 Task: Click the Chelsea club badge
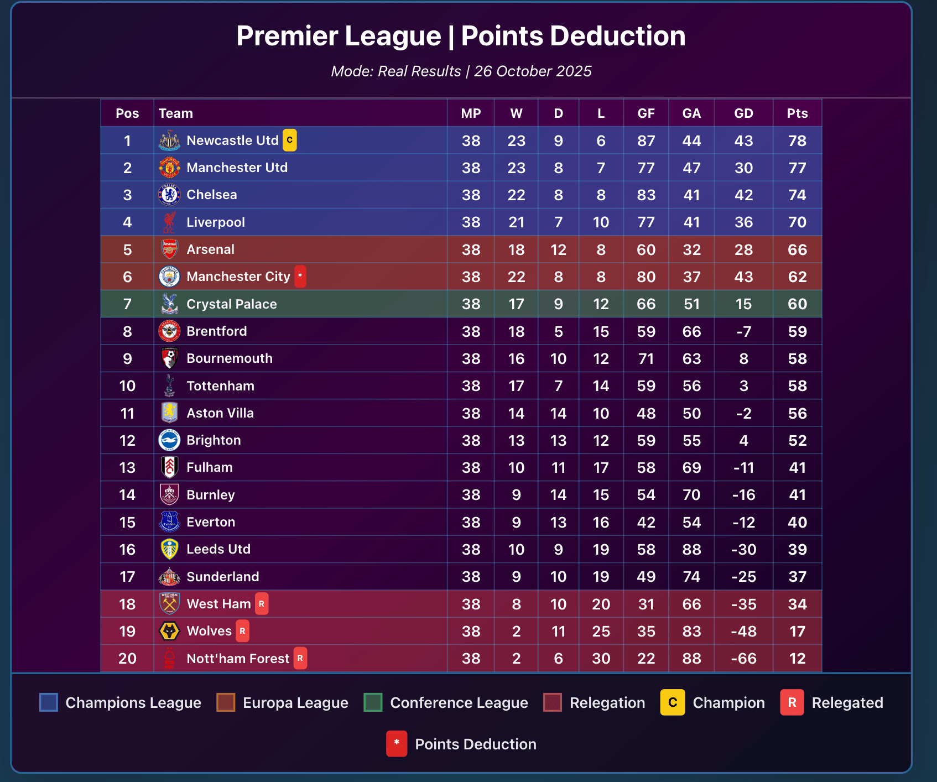(x=169, y=195)
